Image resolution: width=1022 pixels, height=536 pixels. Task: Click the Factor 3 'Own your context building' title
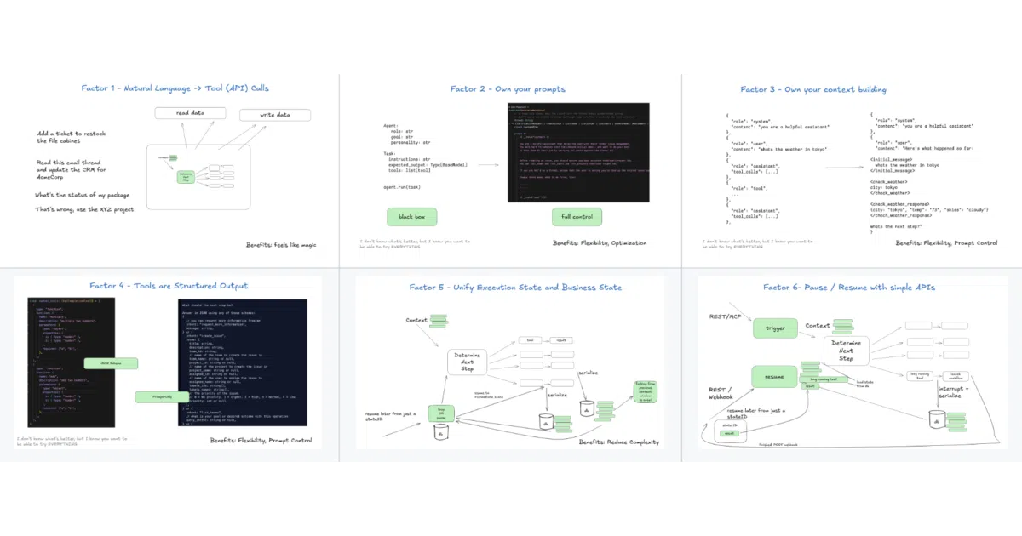pos(812,89)
